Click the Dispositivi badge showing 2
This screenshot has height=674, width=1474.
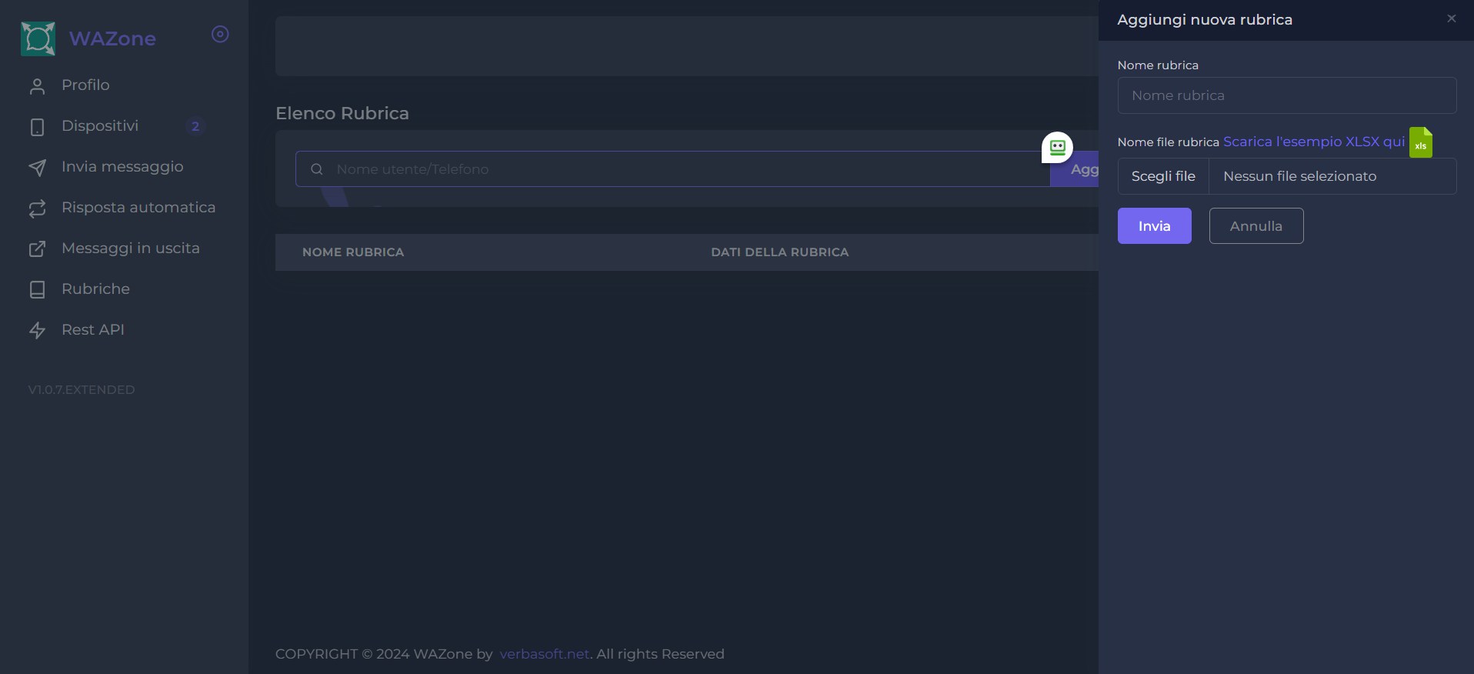(x=195, y=126)
